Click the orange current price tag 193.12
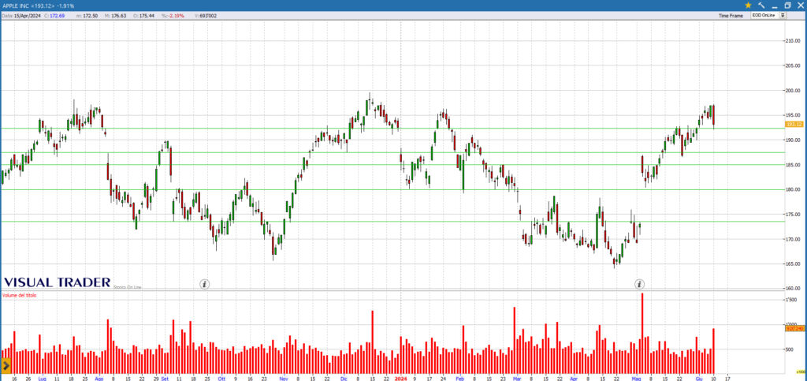 [794, 125]
